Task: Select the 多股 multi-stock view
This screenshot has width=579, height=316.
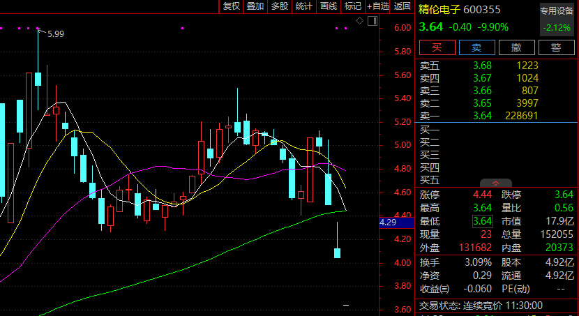Action: pyautogui.click(x=280, y=6)
